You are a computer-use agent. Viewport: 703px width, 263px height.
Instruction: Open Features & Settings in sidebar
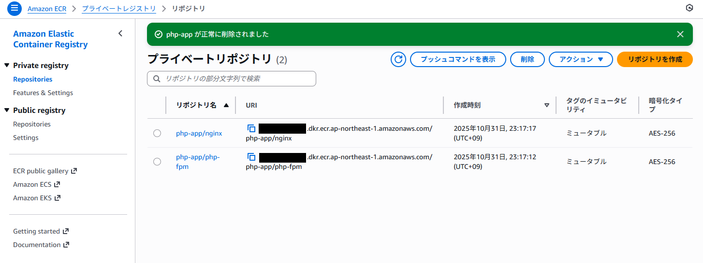coord(43,93)
